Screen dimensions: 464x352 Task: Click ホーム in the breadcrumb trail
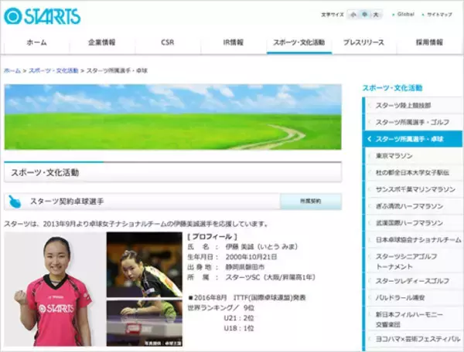(x=12, y=71)
